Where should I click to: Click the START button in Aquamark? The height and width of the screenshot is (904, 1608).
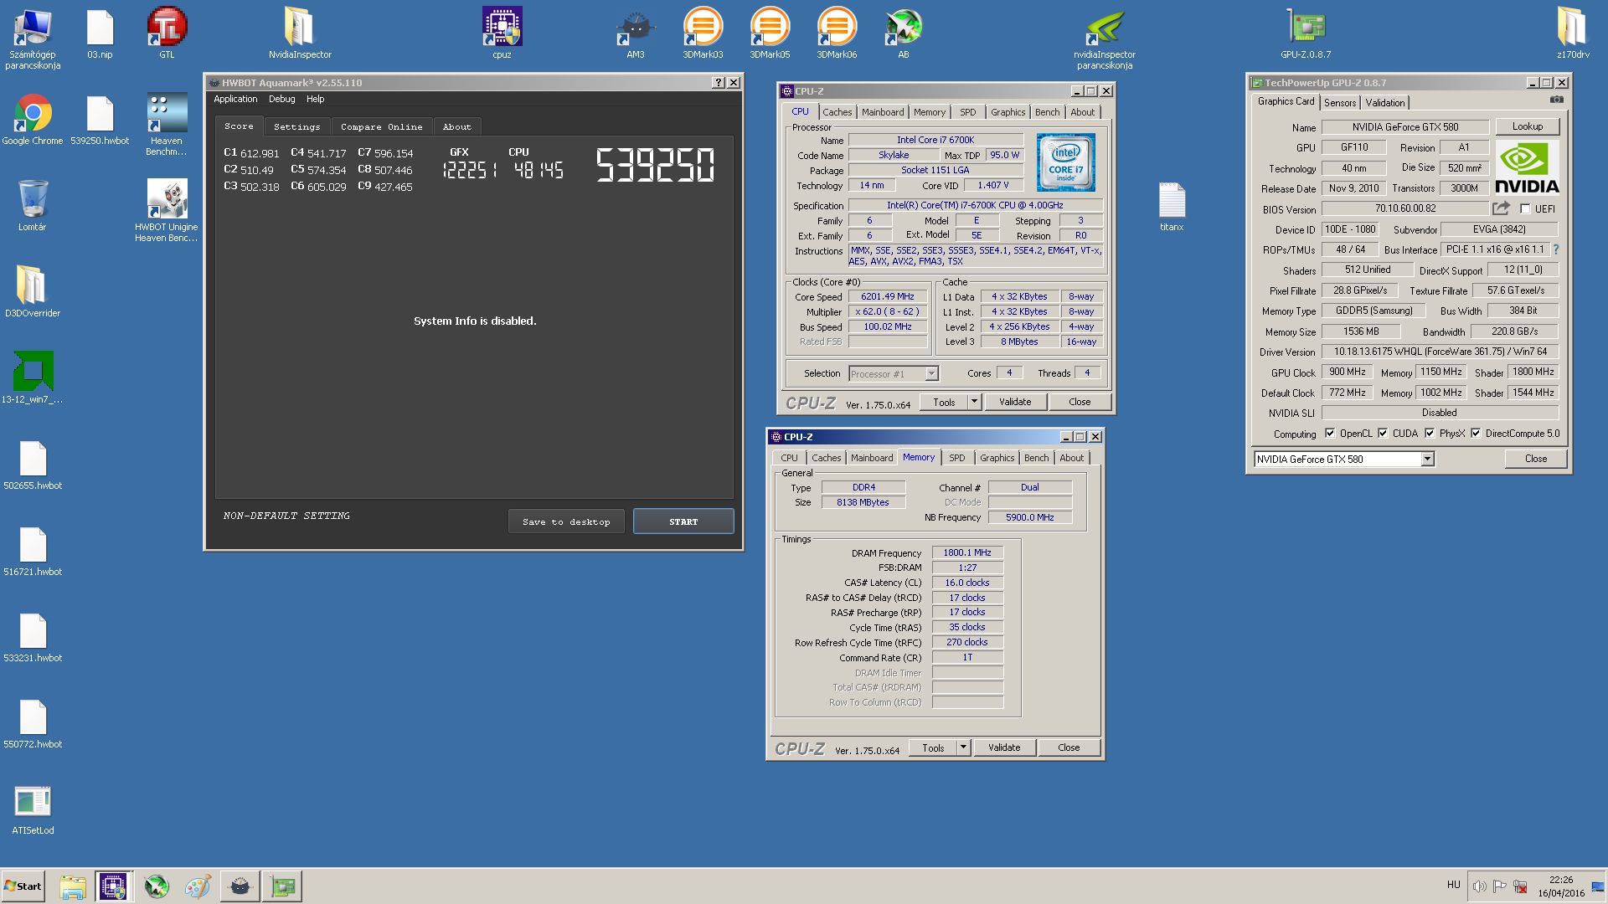[683, 521]
